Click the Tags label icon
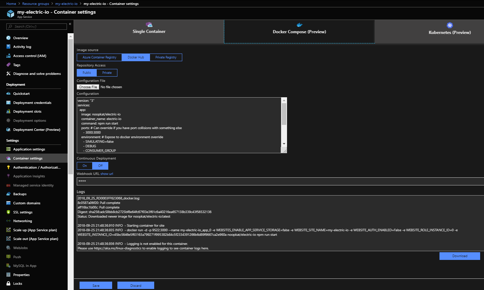484x290 pixels. 8,65
